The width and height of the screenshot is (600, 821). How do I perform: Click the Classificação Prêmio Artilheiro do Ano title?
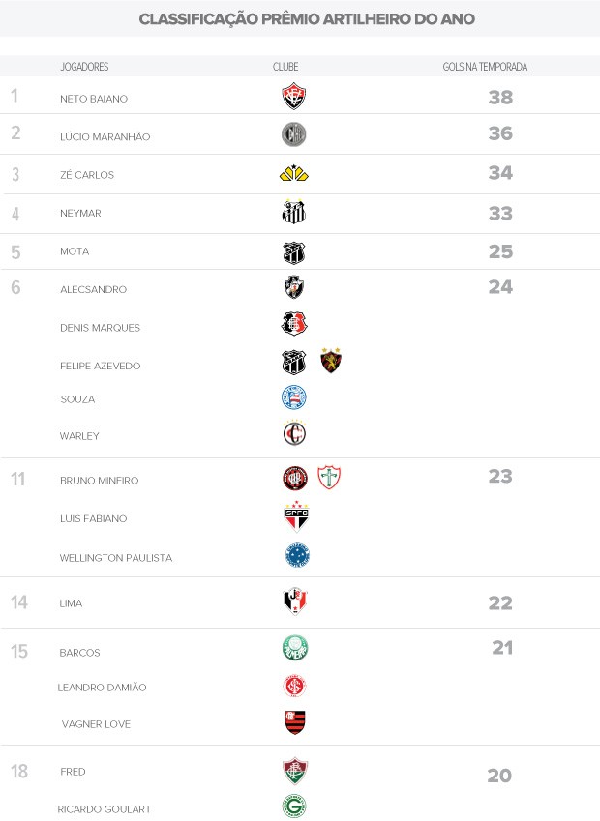[307, 18]
